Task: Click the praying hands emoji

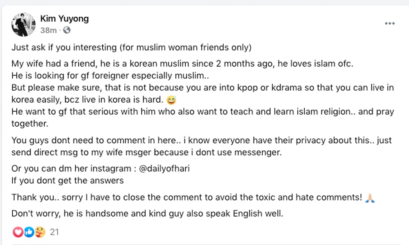Action: (370, 198)
